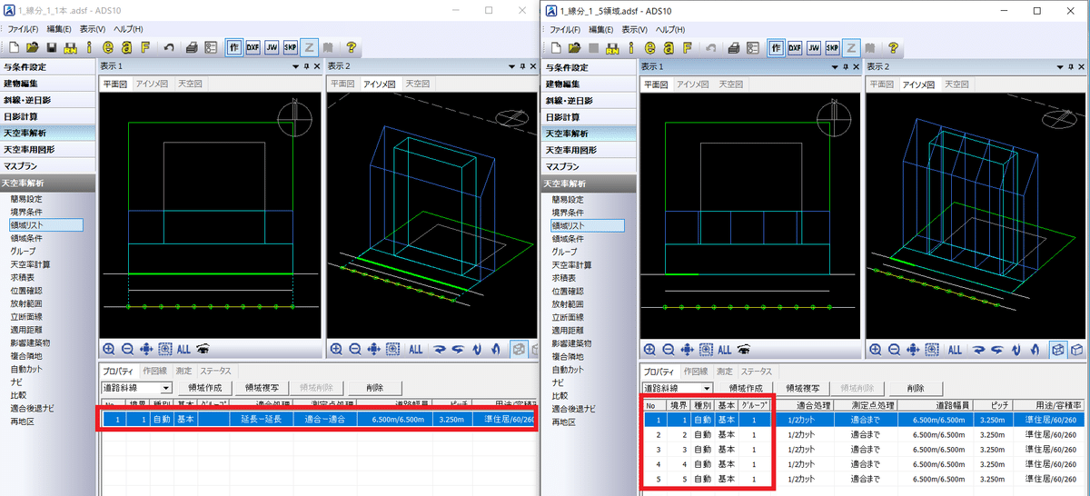Toggle the DXF button in left window toolbar

tap(253, 47)
